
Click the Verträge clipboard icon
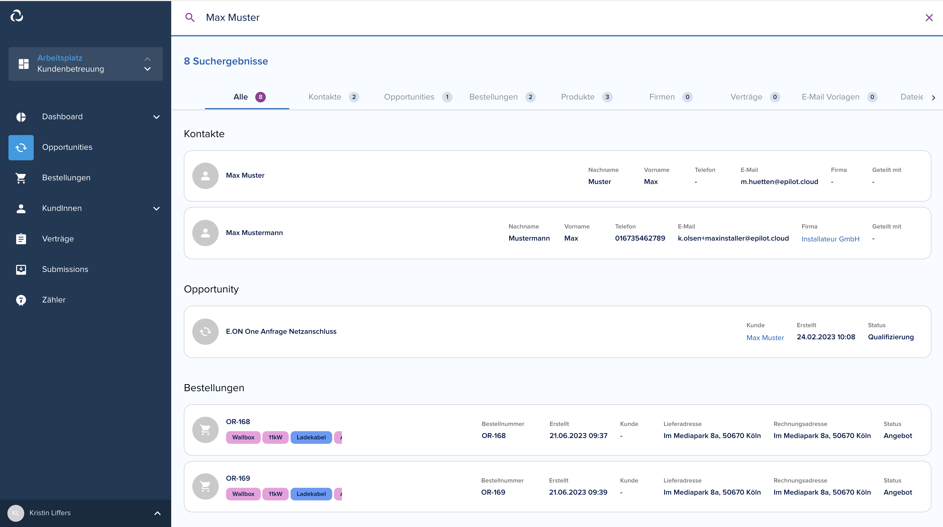21,239
